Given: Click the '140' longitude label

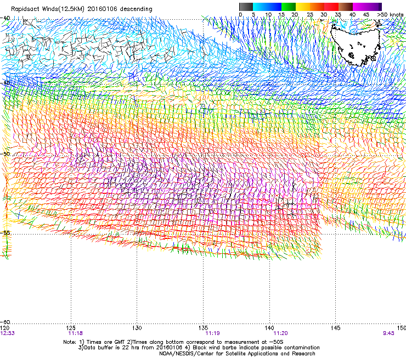Looking at the screenshot, I should [x=269, y=328].
